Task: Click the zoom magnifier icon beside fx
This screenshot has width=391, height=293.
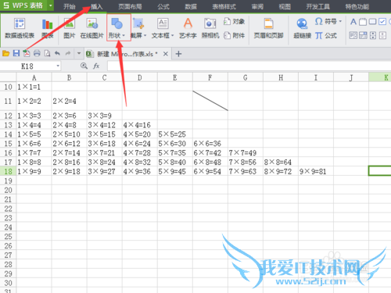Action: (84, 66)
